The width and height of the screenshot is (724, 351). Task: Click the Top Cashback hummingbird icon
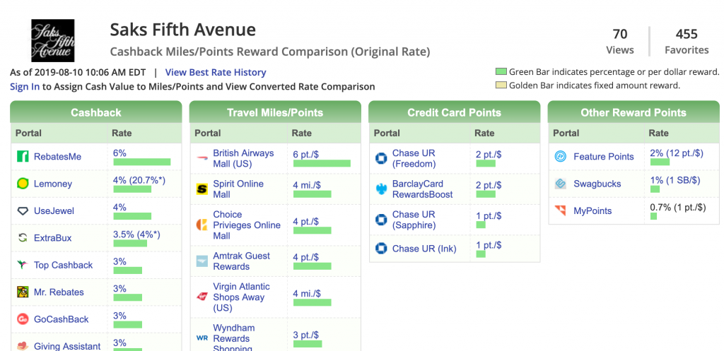23,266
